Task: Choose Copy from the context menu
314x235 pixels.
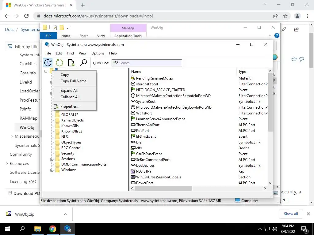Action: click(x=65, y=75)
